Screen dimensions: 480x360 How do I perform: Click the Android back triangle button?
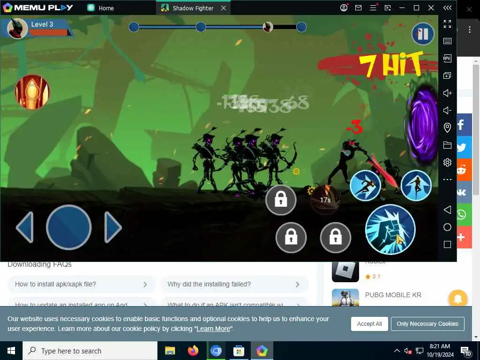pyautogui.click(x=447, y=210)
